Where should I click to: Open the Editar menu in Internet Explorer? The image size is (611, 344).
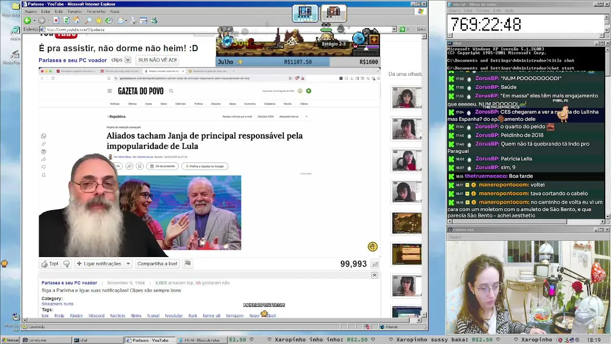click(45, 11)
